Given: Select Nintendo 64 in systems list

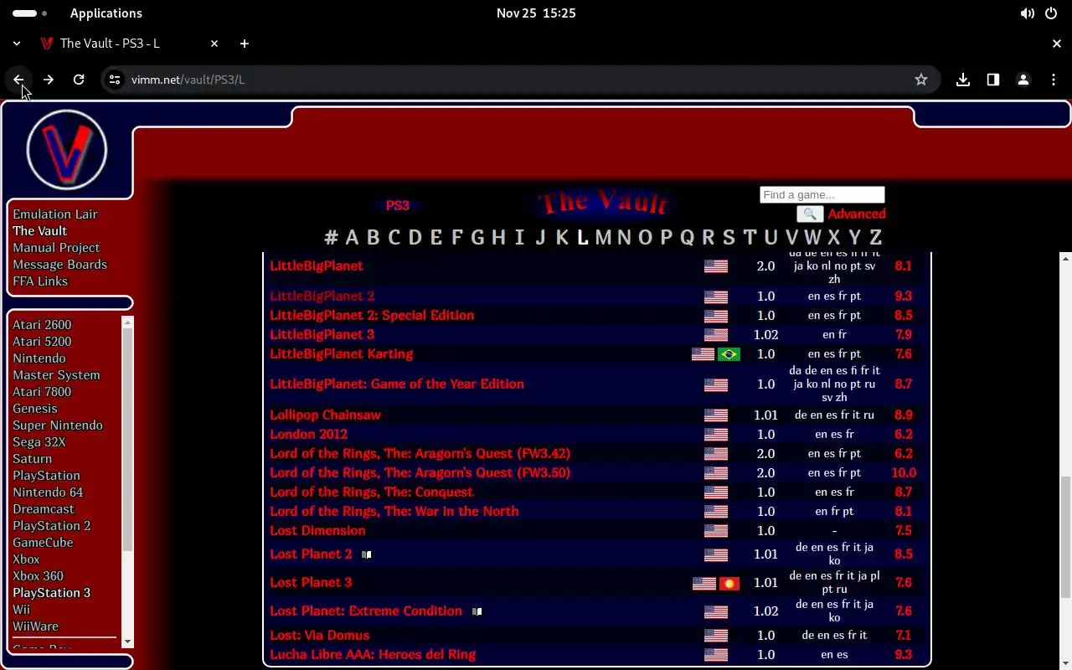Looking at the screenshot, I should pyautogui.click(x=48, y=492).
